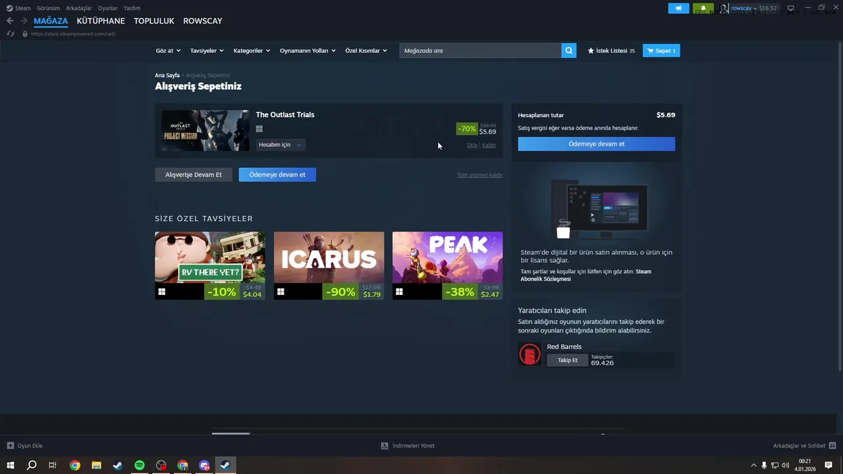The height and width of the screenshot is (474, 843).
Task: Open the Windows action center icon
Action: 829,465
